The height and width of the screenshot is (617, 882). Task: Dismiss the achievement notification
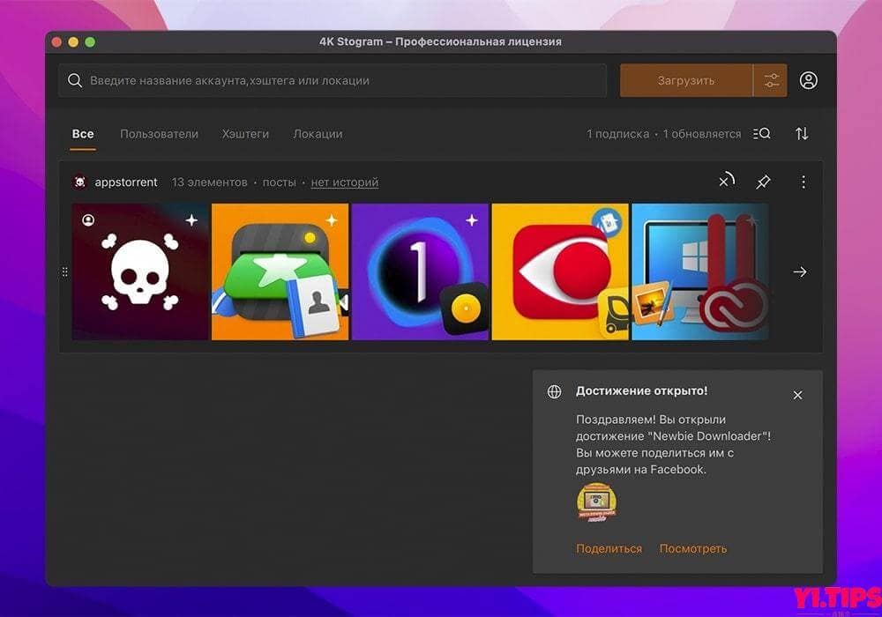click(x=797, y=395)
